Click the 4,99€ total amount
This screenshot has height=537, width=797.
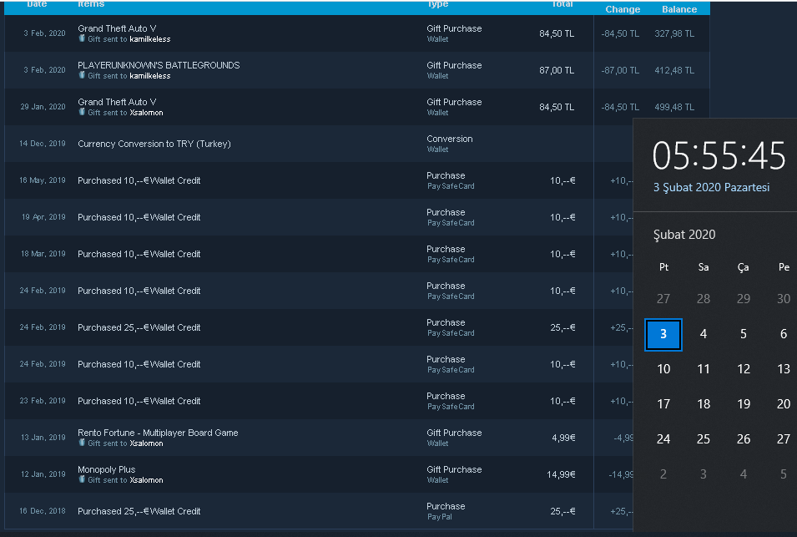click(563, 438)
